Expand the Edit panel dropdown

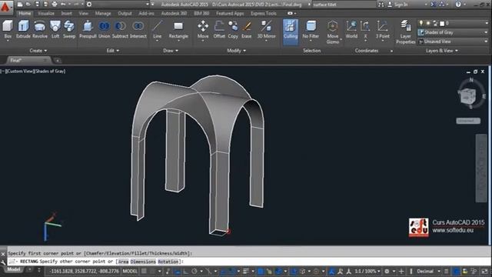click(x=113, y=51)
